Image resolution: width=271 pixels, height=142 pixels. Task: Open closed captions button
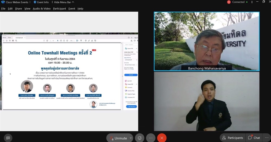pyautogui.click(x=8, y=138)
